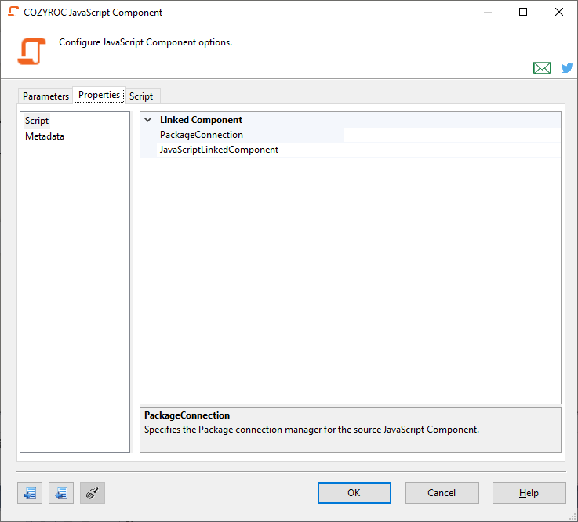Open the Twitter bird icon
The image size is (578, 522).
[566, 67]
